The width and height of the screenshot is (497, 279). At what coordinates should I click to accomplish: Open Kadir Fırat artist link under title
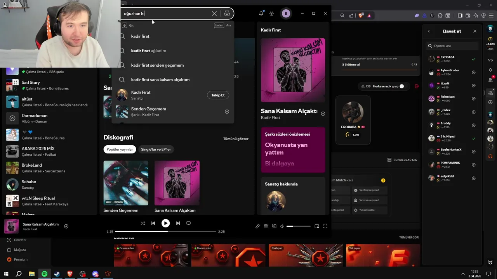(x=270, y=118)
